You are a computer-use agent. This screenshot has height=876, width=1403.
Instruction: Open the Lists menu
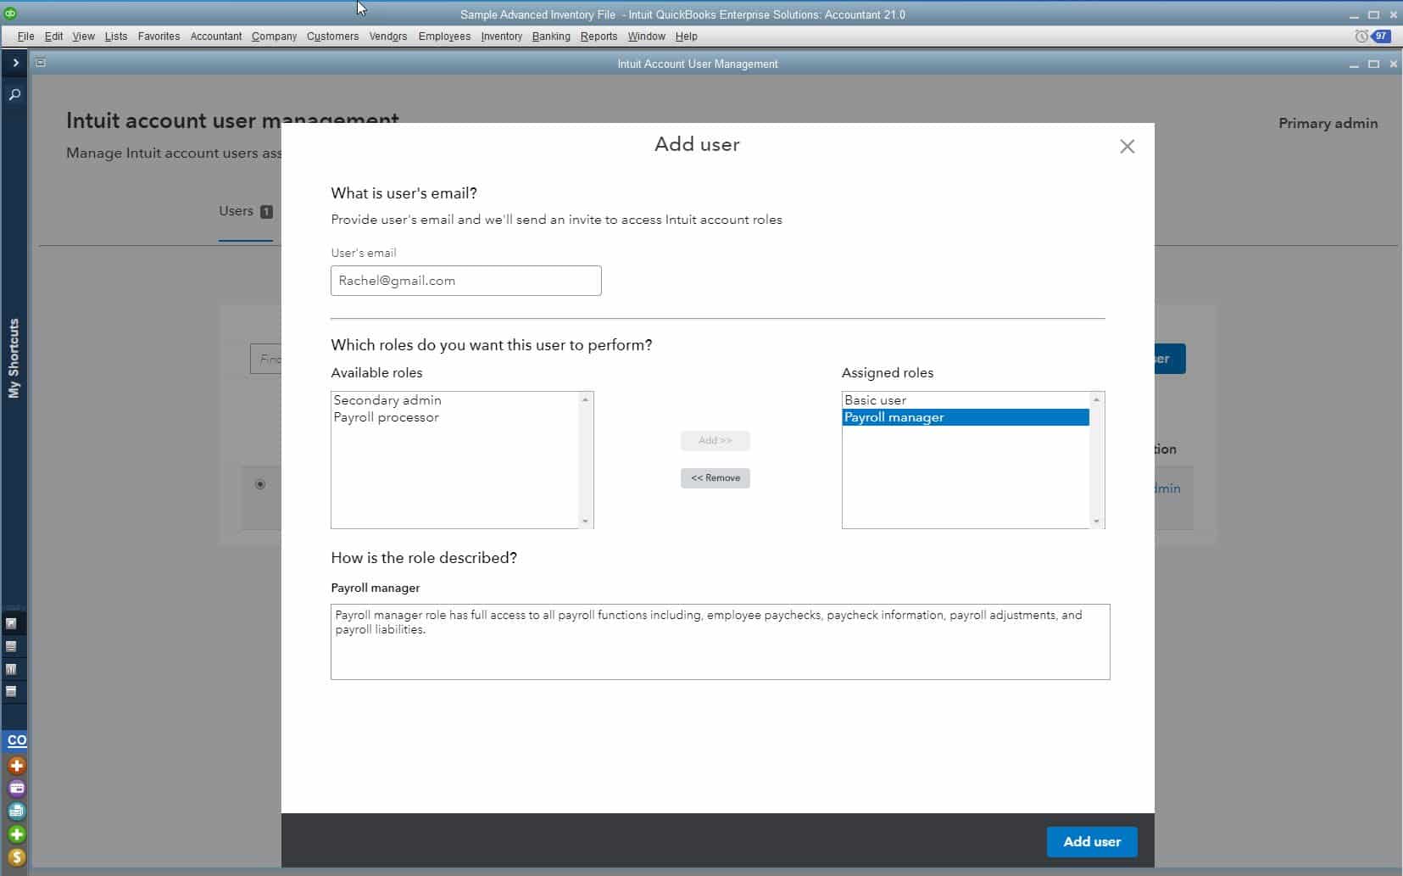(x=116, y=36)
